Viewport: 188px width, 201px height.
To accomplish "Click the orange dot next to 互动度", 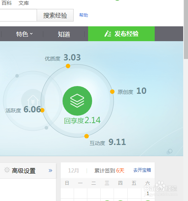I will tap(87, 136).
